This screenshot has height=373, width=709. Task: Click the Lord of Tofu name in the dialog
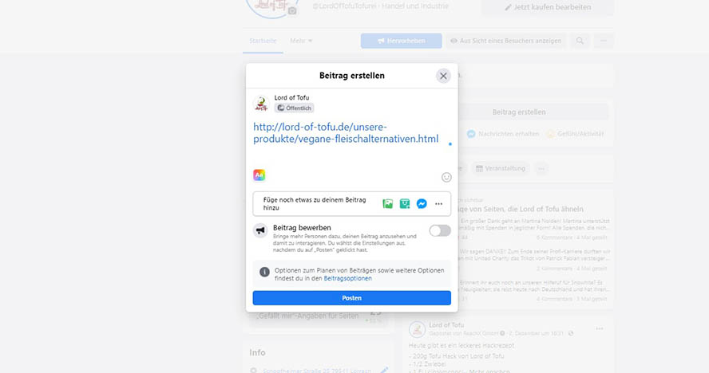coord(291,97)
